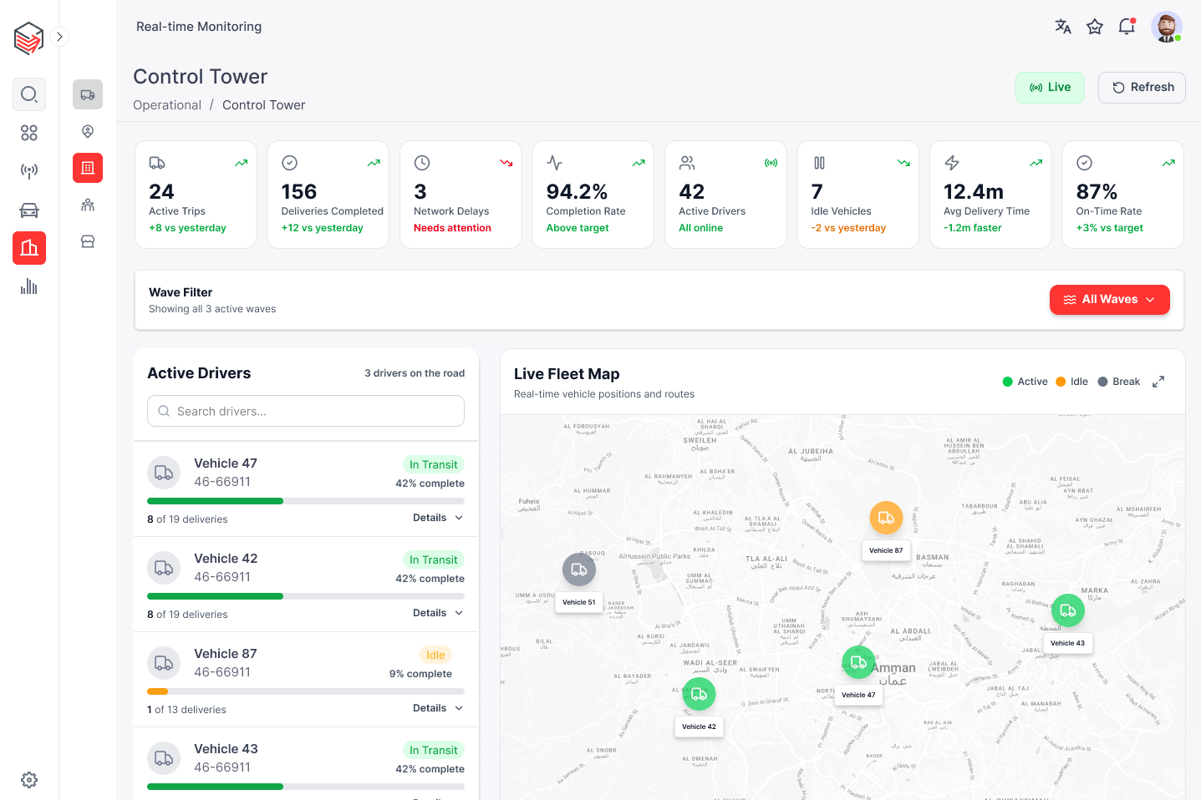Click the Idle legend item
The image size is (1201, 800).
[1071, 382]
